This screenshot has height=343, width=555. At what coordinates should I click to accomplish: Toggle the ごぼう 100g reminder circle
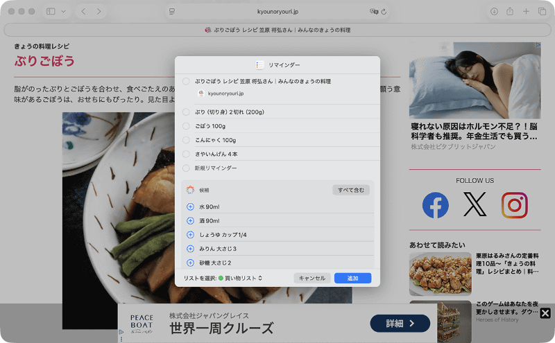pos(186,126)
